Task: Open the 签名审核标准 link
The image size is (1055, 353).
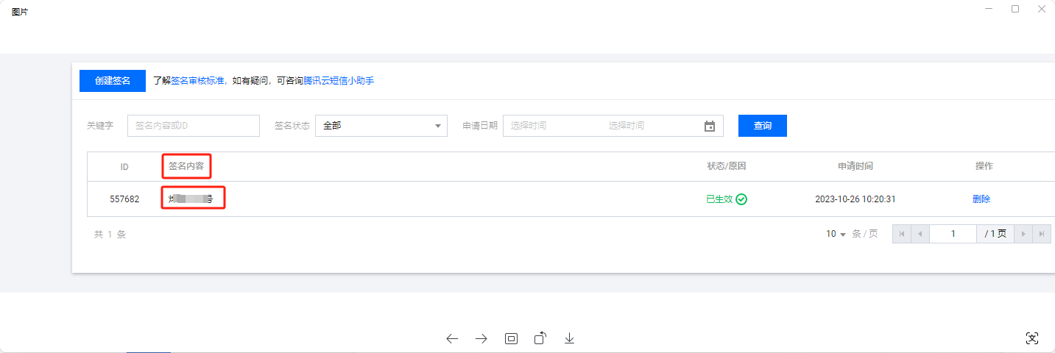Action: coord(197,81)
